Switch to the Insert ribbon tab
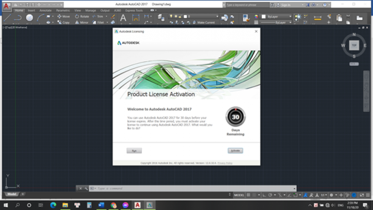The height and width of the screenshot is (210, 373). (32, 11)
